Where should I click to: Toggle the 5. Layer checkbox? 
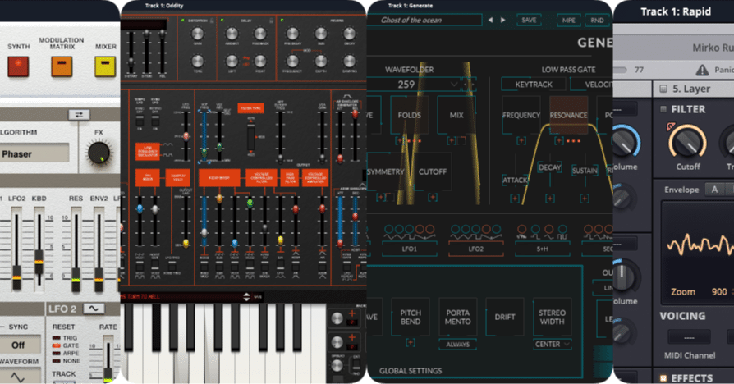[663, 89]
